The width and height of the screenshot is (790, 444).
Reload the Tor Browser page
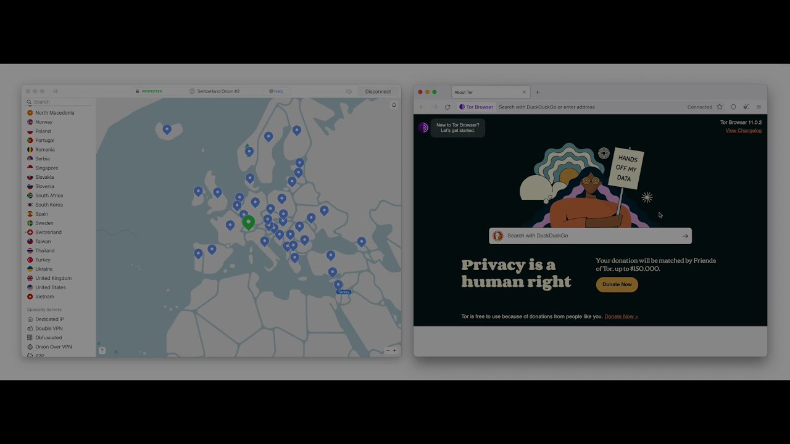click(x=447, y=107)
